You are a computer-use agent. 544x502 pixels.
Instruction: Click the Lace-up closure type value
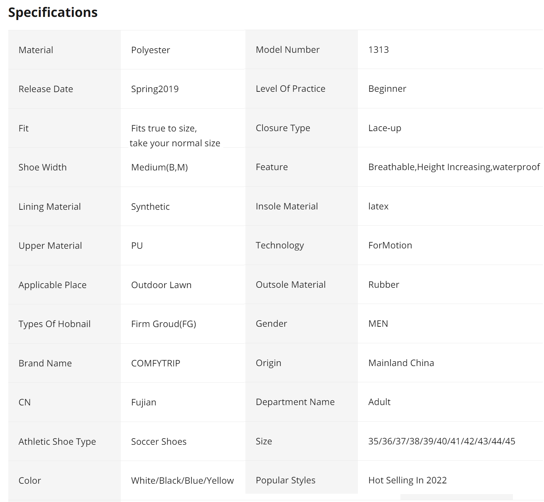pos(385,128)
